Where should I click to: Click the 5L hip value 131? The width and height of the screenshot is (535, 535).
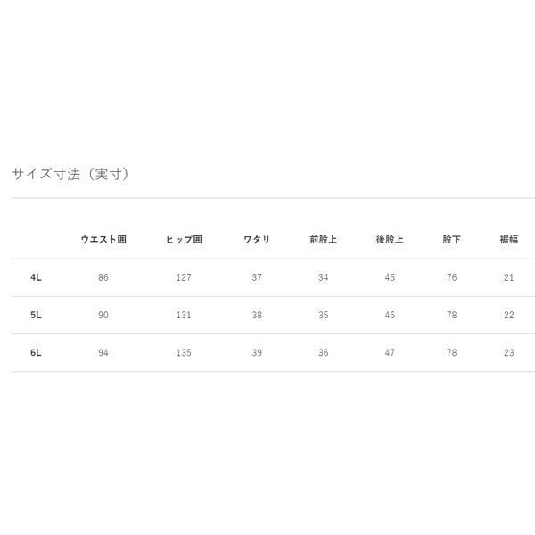tap(184, 315)
